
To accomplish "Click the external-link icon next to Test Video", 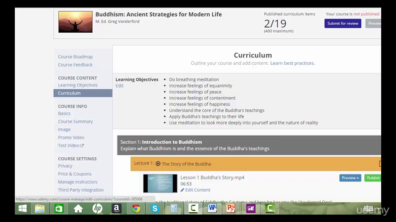I will point(82,146).
